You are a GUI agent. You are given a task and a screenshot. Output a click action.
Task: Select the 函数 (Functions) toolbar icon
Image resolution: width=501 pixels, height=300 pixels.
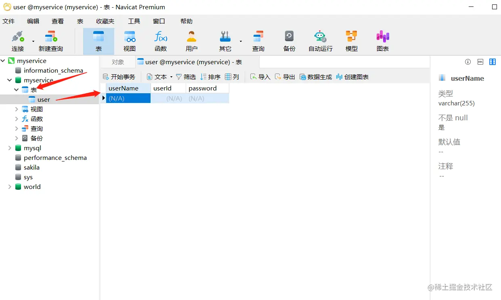tap(160, 40)
